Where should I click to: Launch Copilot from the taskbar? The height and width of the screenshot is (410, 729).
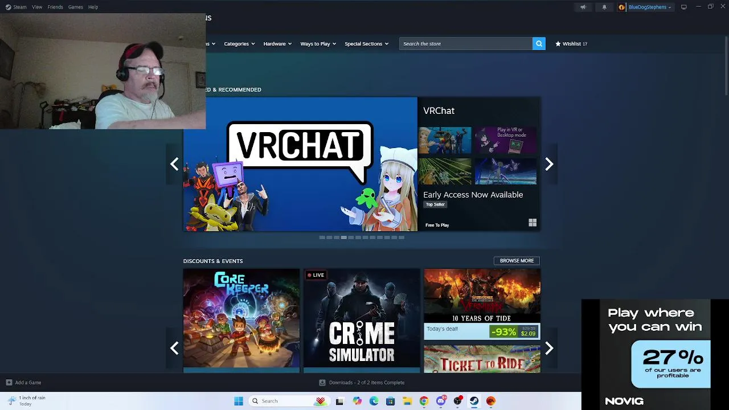[357, 401]
